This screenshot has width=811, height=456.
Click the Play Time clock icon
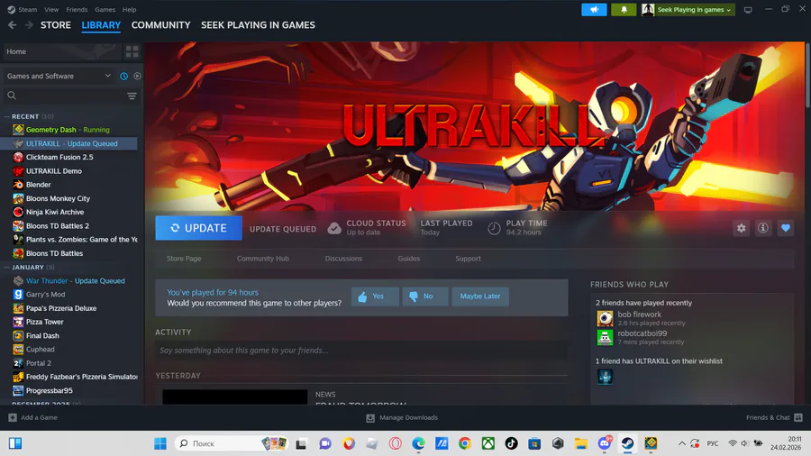[x=494, y=228]
